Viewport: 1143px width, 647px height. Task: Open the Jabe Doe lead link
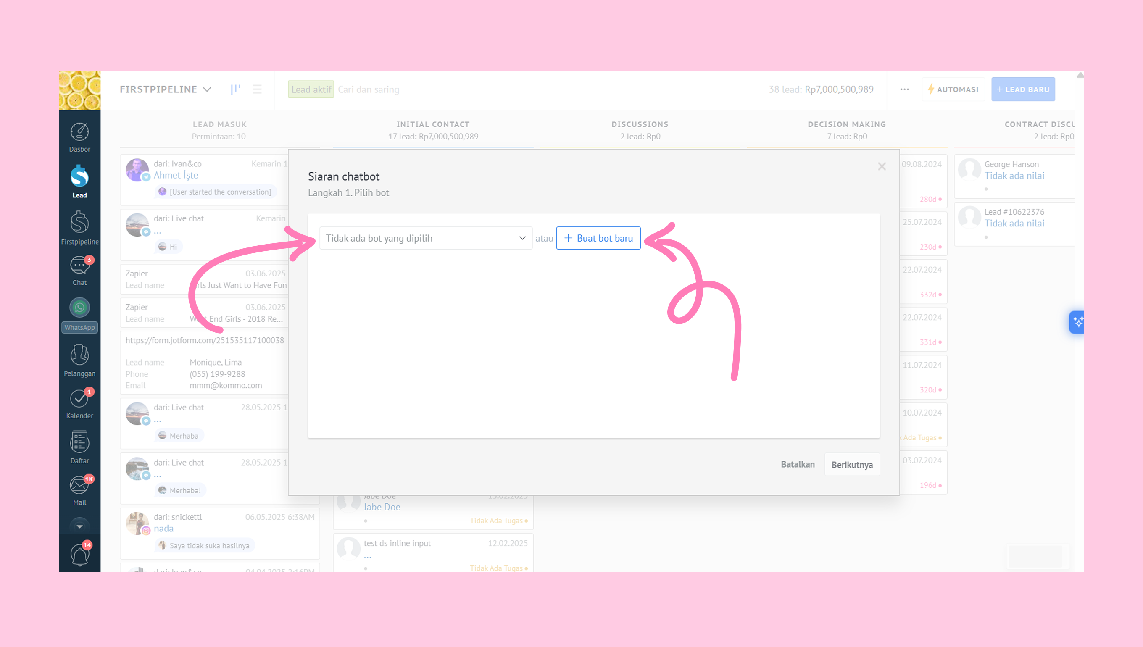(x=382, y=507)
